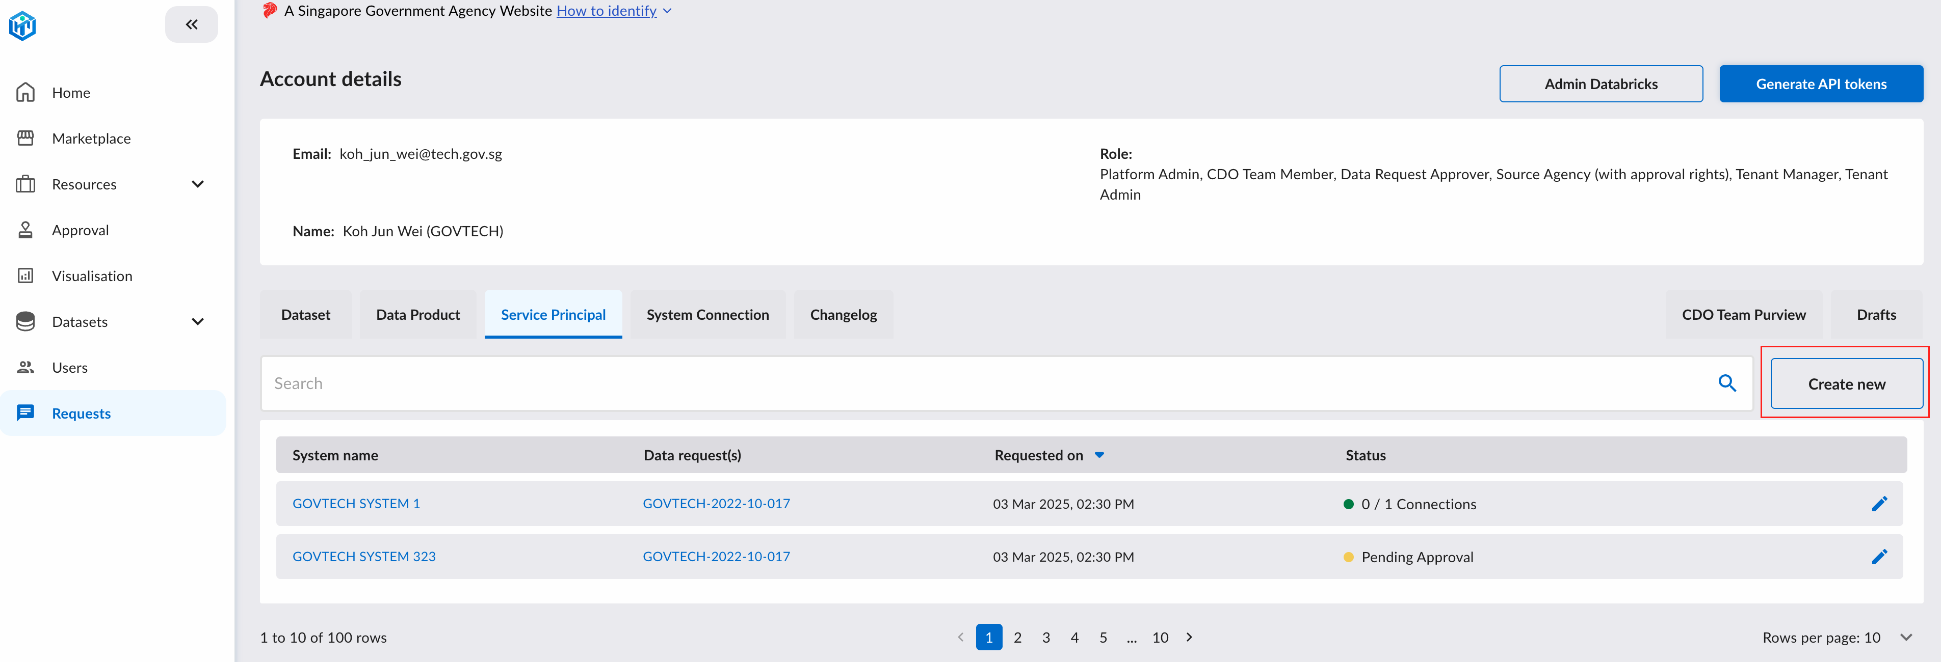This screenshot has width=1941, height=662.
Task: Open the Drafts tab
Action: 1876,315
